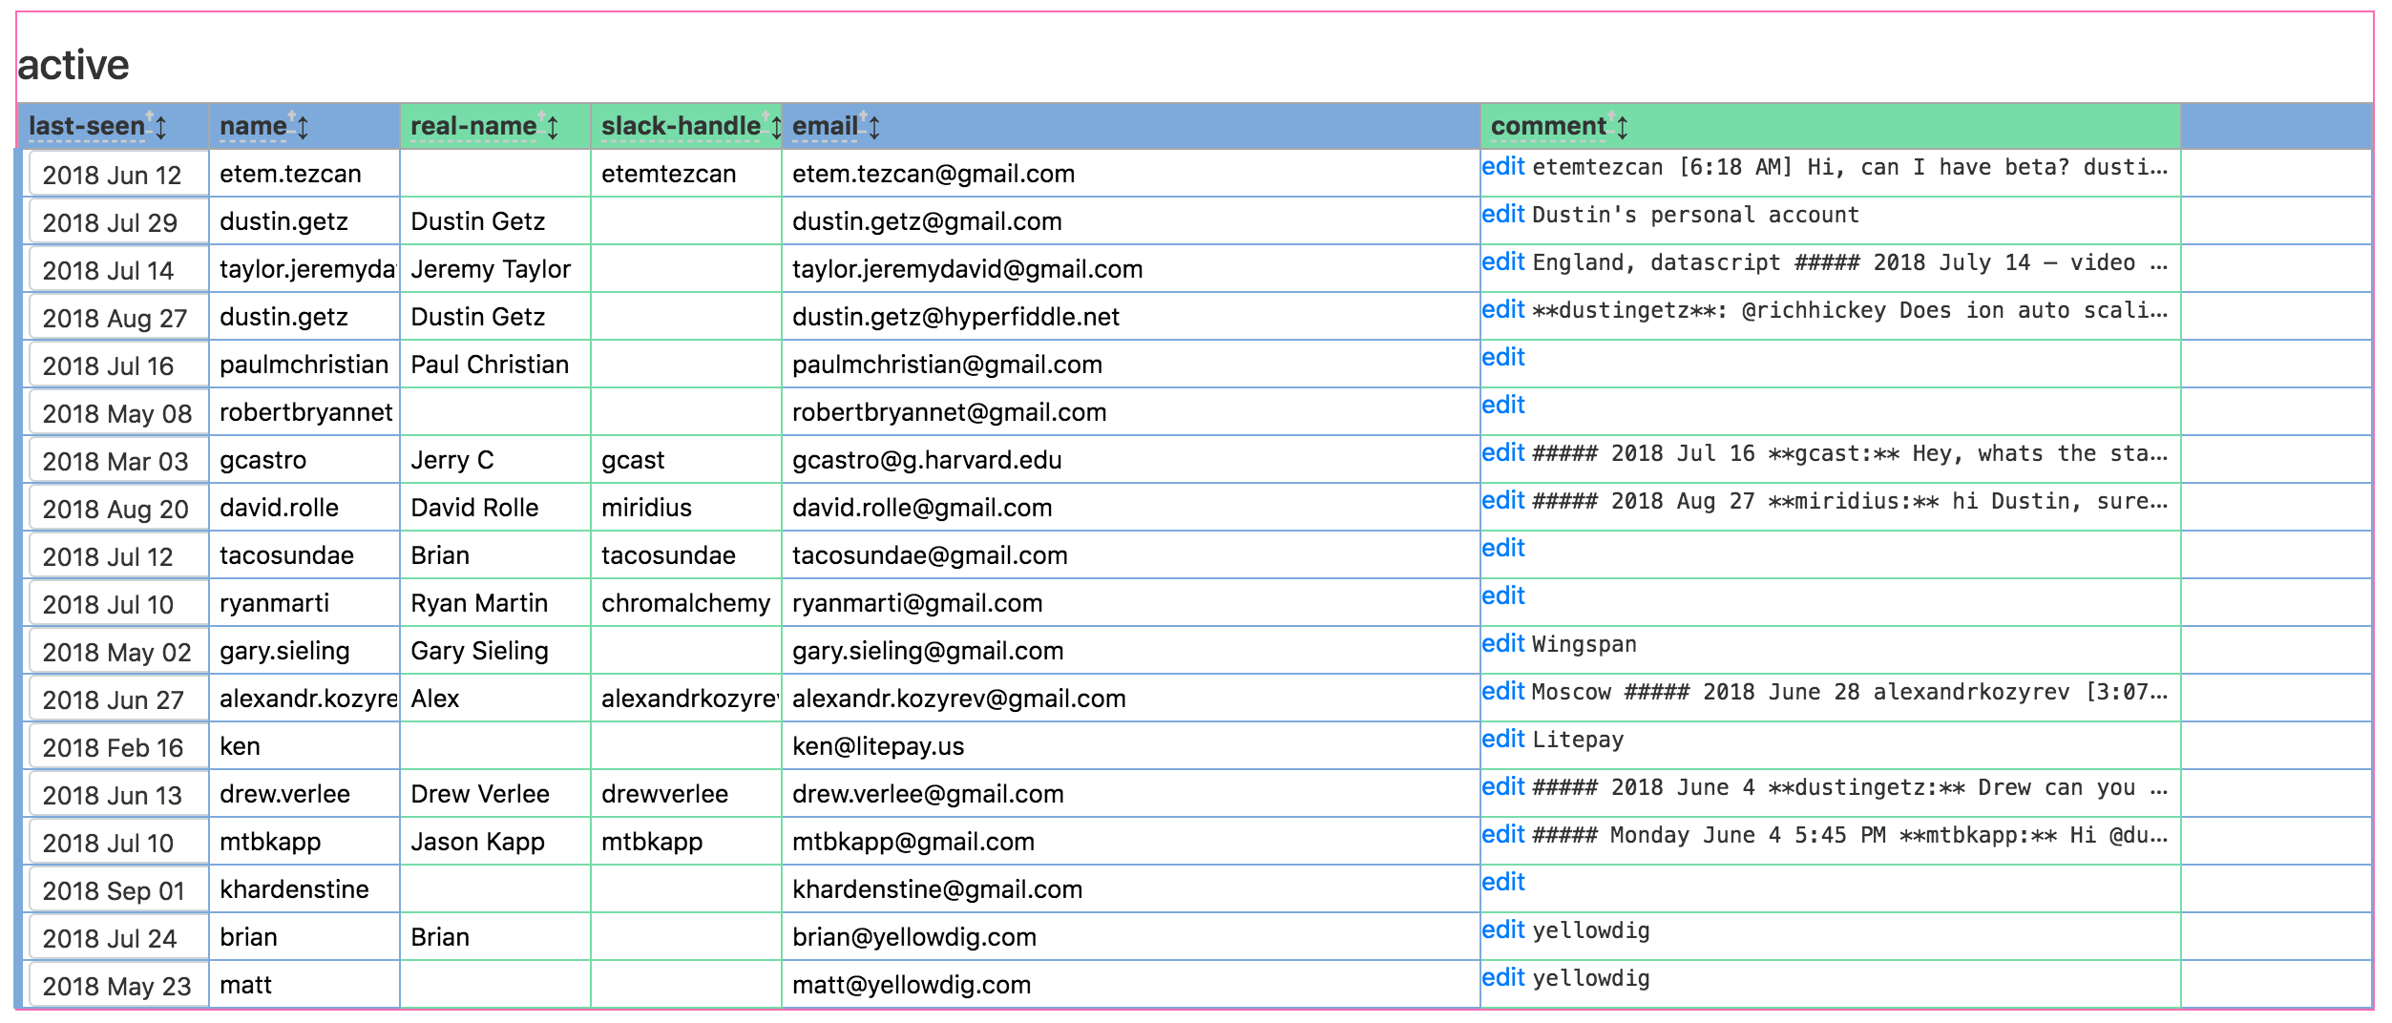Edit comment for taylor.jeremydavid row

pyautogui.click(x=1503, y=262)
